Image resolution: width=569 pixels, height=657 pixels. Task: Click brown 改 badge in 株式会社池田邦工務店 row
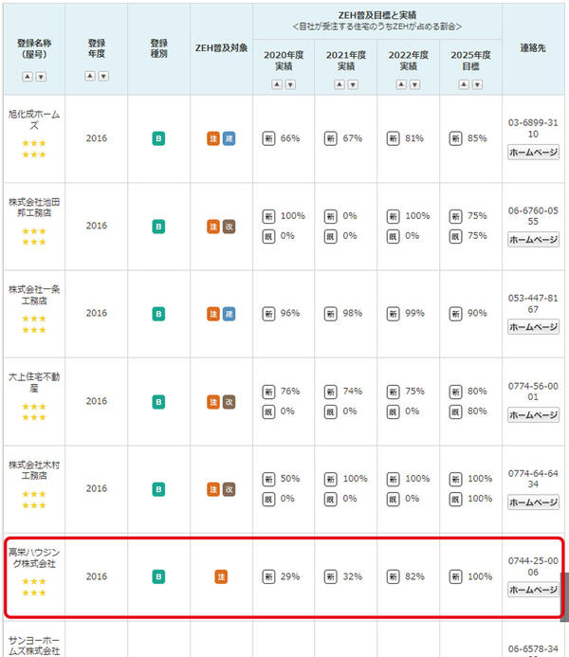(229, 227)
